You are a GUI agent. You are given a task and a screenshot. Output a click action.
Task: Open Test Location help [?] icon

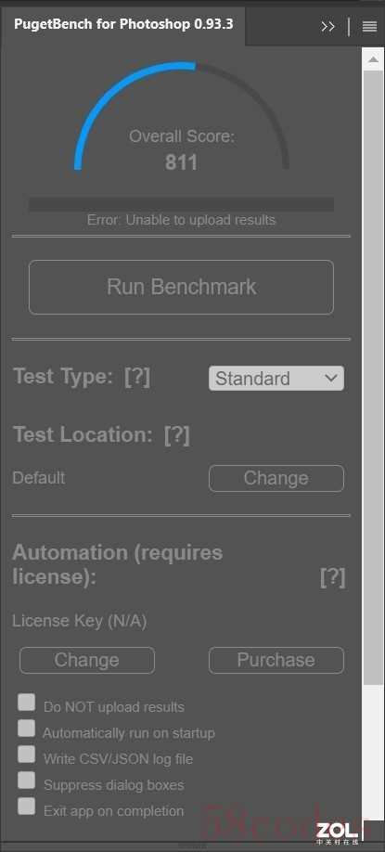point(177,434)
